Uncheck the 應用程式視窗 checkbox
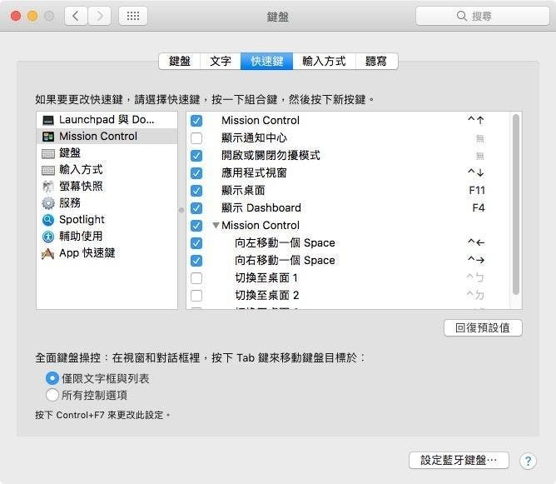The width and height of the screenshot is (556, 484). (x=196, y=173)
